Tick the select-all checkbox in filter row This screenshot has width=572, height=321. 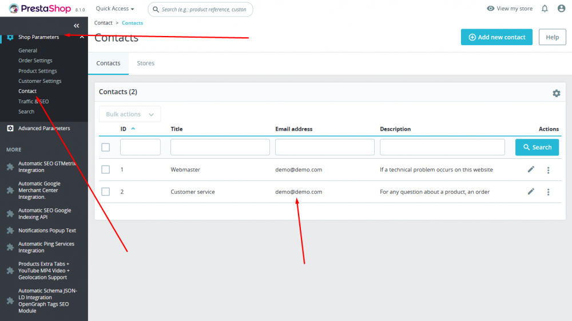105,147
